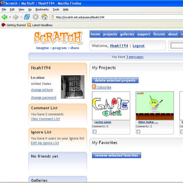The width and height of the screenshot is (183, 183).
Task: Click the 'Comments: 0' text under racing-game
Action: (100, 126)
